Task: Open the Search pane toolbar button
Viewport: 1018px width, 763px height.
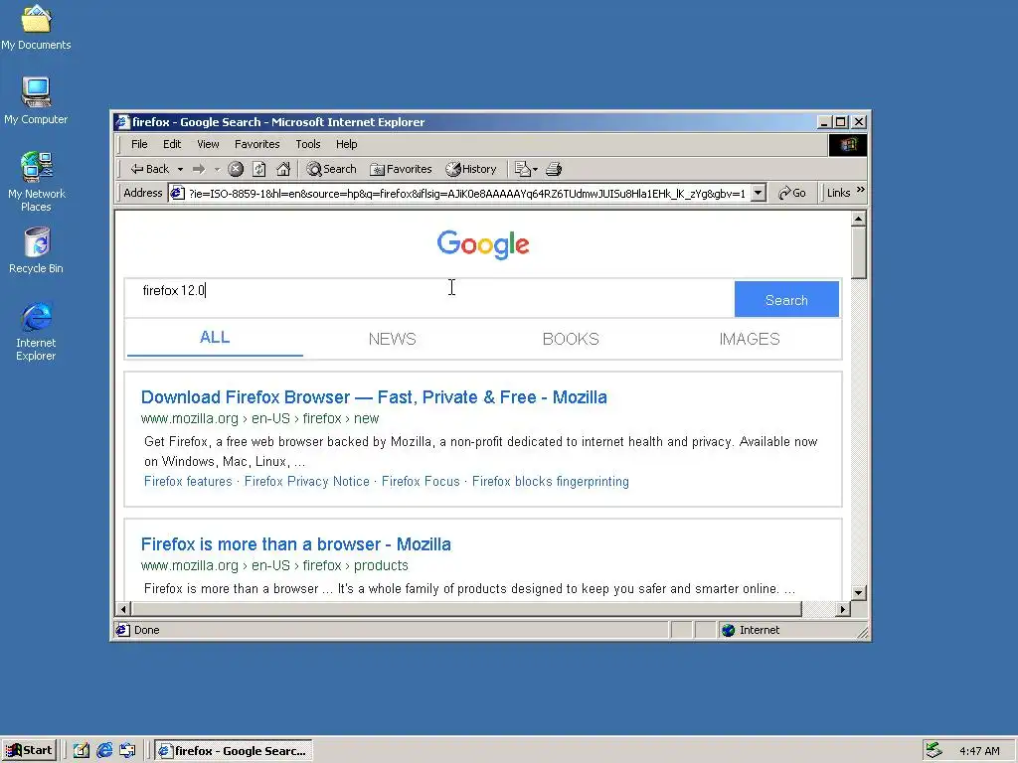Action: 331,169
